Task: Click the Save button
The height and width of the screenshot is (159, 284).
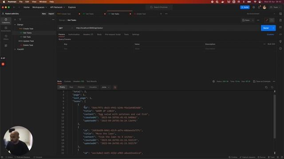Action: [246, 20]
